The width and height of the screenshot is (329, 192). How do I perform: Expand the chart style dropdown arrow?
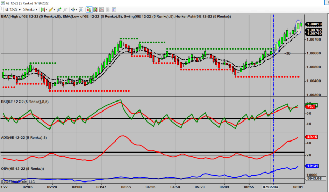tap(46, 9)
